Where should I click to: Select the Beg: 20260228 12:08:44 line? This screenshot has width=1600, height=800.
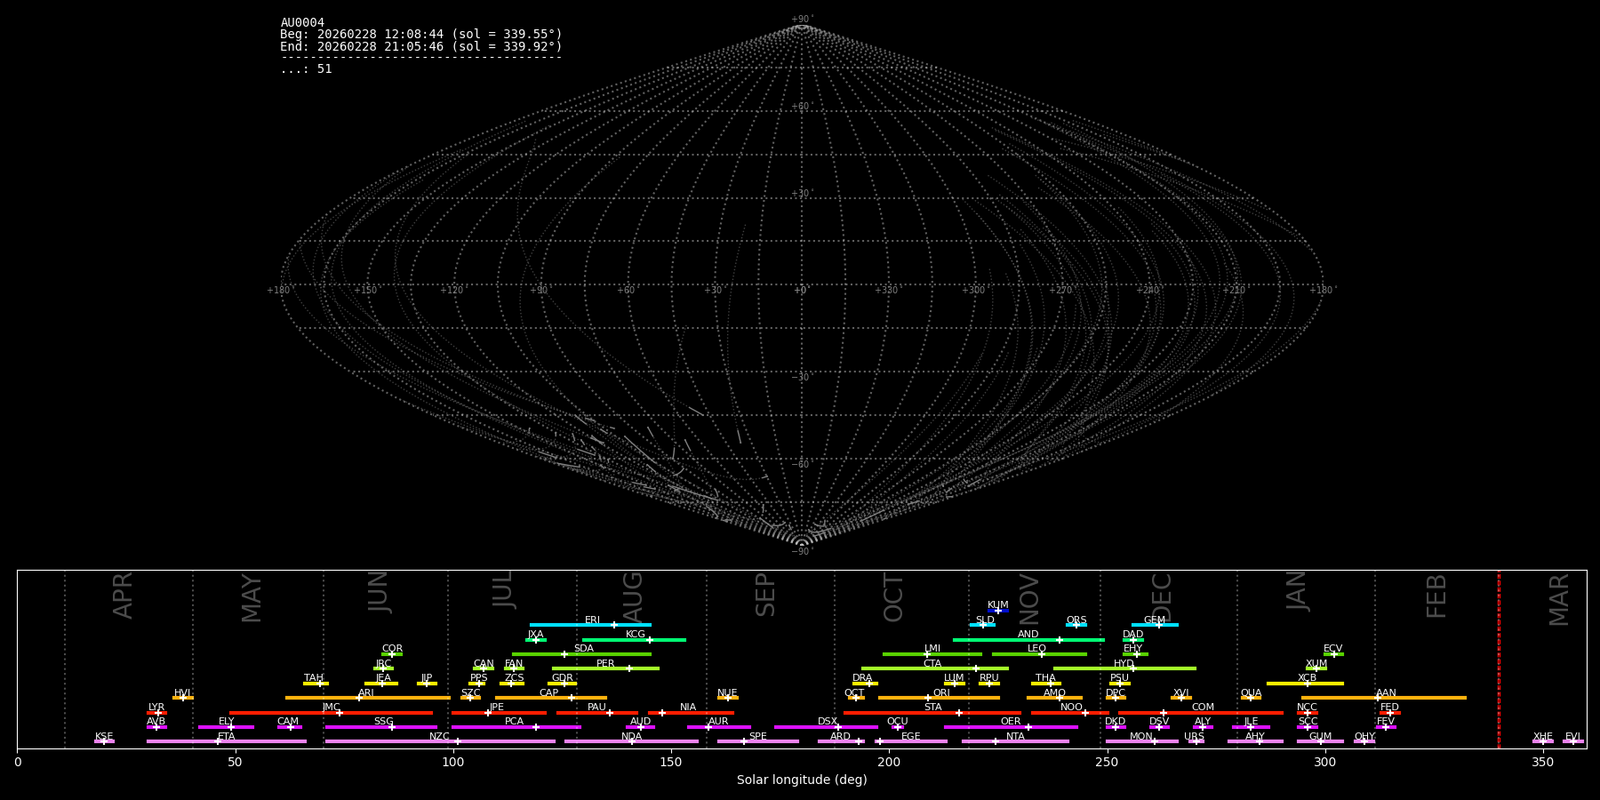click(x=421, y=35)
